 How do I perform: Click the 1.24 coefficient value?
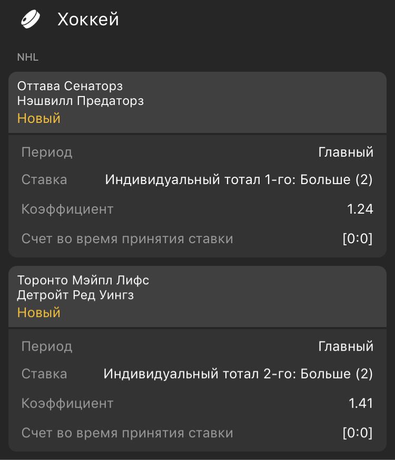(360, 209)
